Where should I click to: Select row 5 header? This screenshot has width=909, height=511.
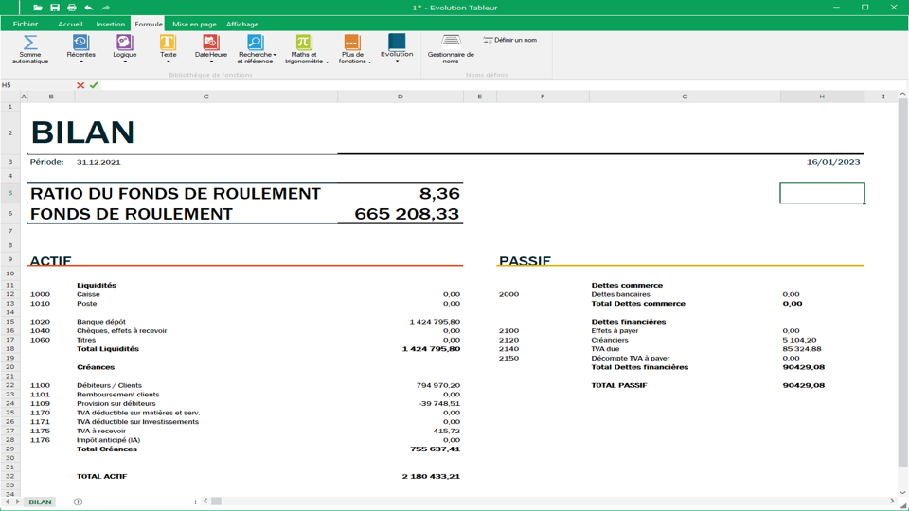pos(9,193)
